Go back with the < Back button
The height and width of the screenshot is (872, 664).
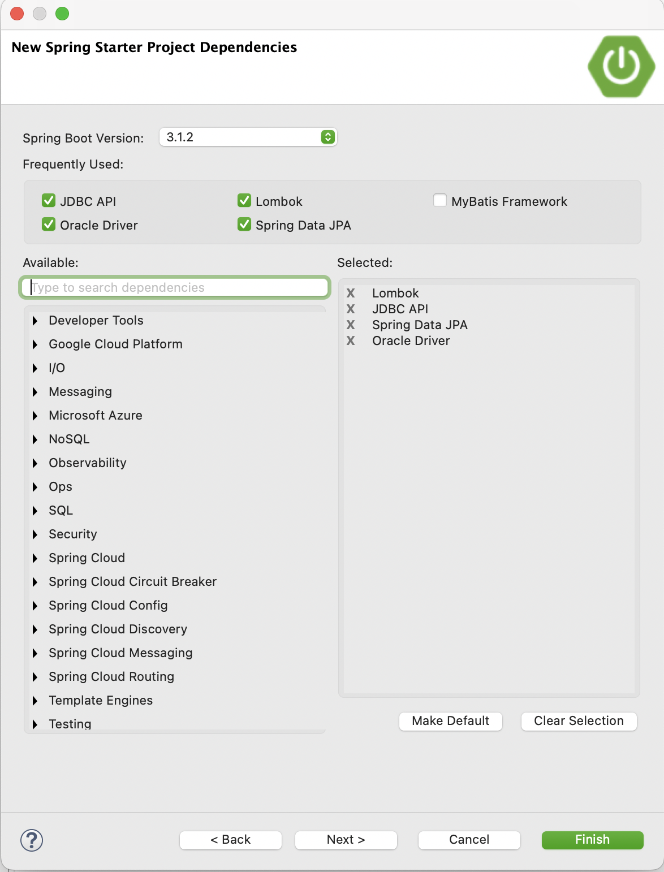[x=231, y=840]
